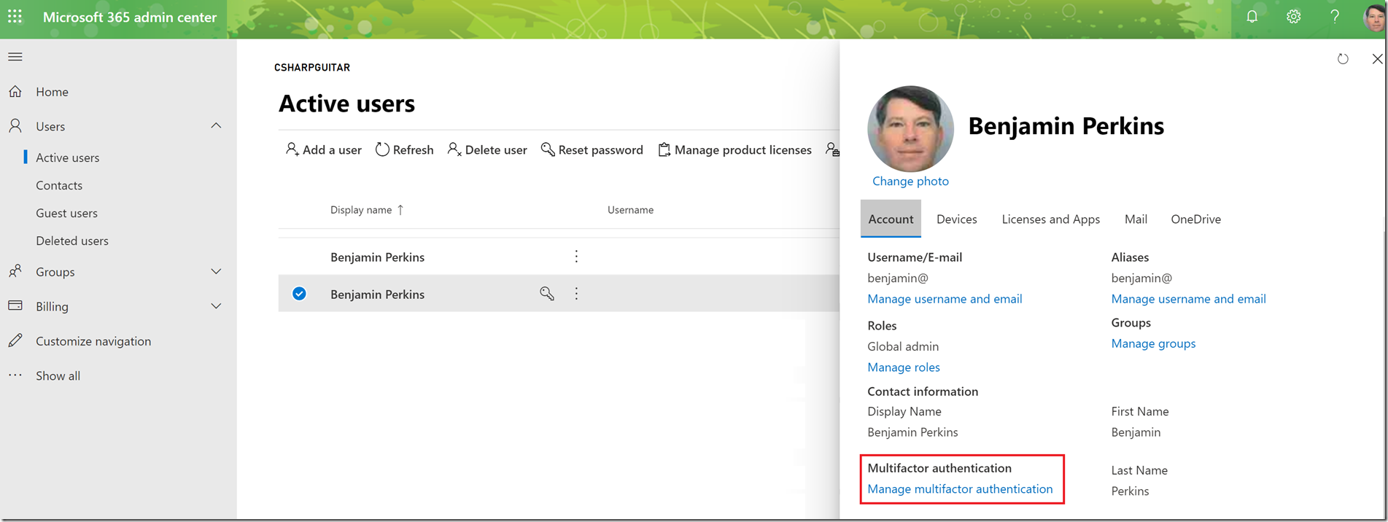Click the Manage roles link
1388x522 pixels.
point(904,367)
